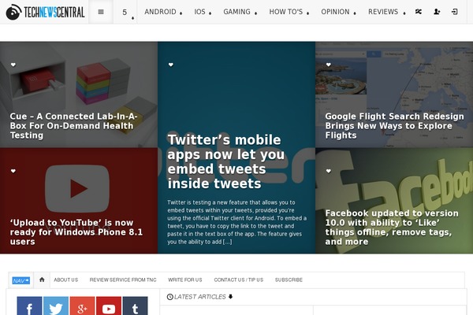Open Twitter's mobile apps embed tweets headline

pyautogui.click(x=225, y=161)
